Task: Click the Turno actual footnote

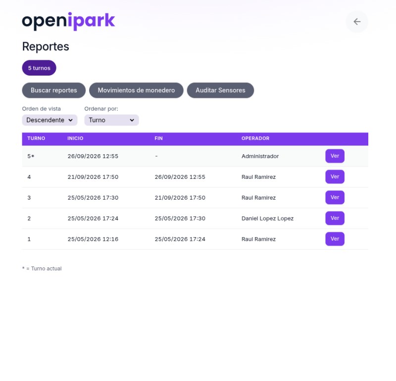Action: (x=42, y=268)
